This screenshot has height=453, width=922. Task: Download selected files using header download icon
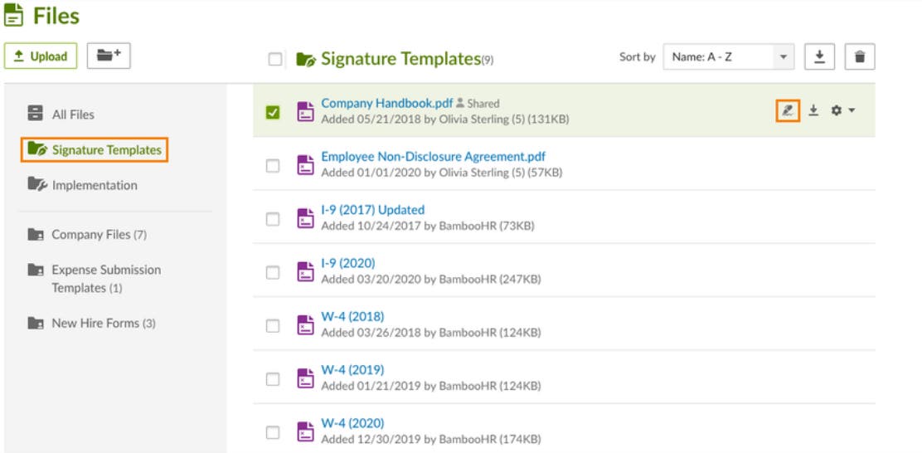pyautogui.click(x=820, y=57)
